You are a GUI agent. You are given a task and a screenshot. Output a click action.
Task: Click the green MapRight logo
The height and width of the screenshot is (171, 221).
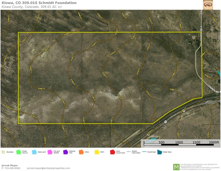click(x=177, y=166)
